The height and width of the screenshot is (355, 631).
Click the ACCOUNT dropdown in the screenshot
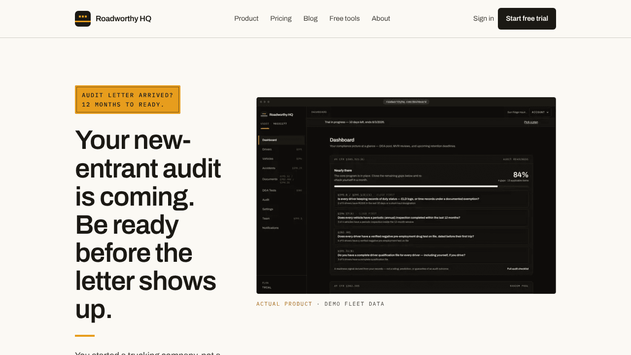click(540, 112)
